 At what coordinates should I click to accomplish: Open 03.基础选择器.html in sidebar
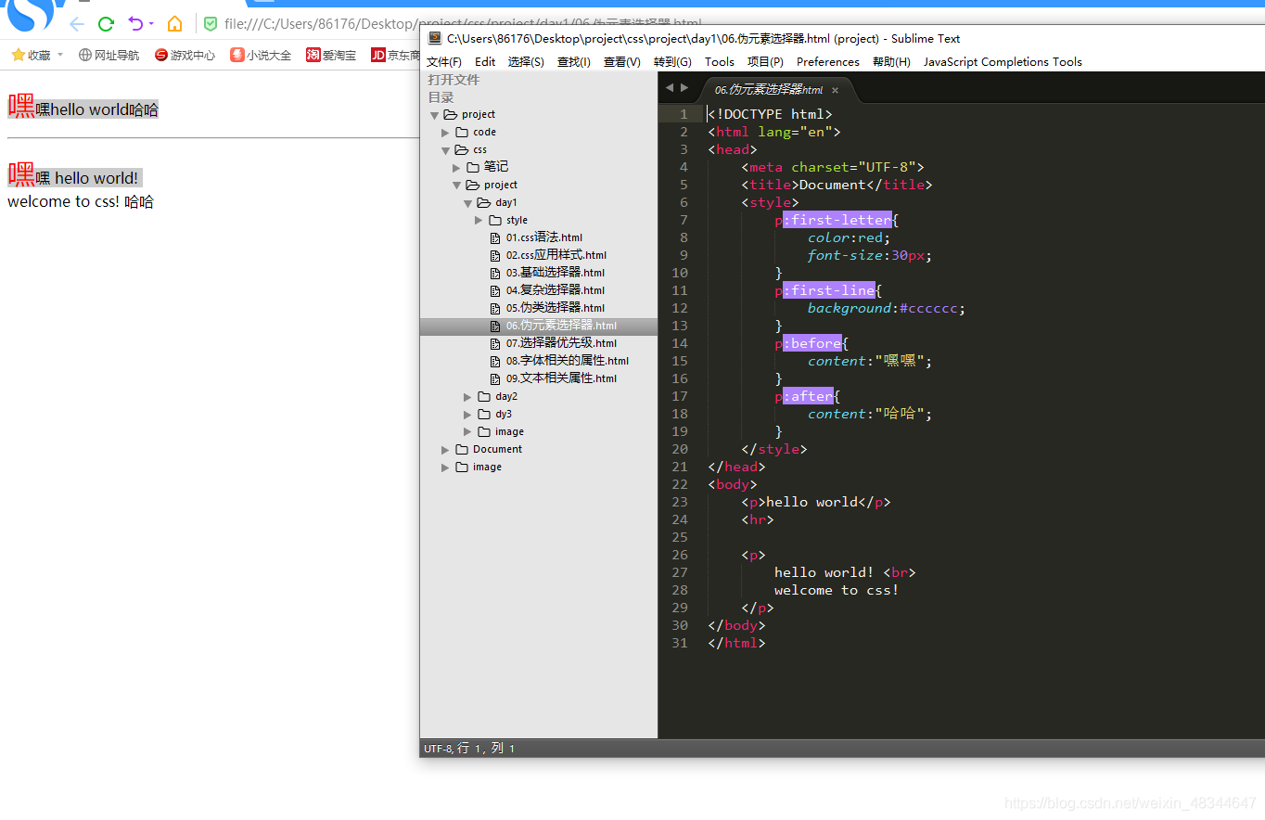pyautogui.click(x=555, y=273)
